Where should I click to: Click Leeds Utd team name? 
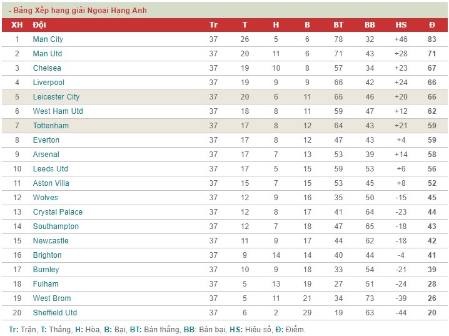point(51,169)
